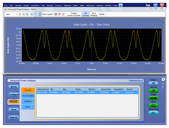Open the Horiz/Acq menu
This screenshot has height=128, width=169.
click(35, 5)
